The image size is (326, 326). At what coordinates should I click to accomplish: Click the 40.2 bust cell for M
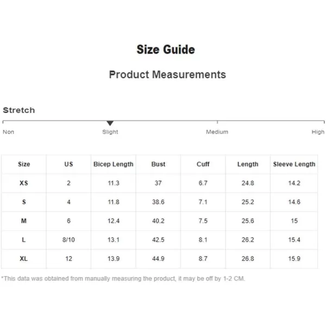coord(158,221)
